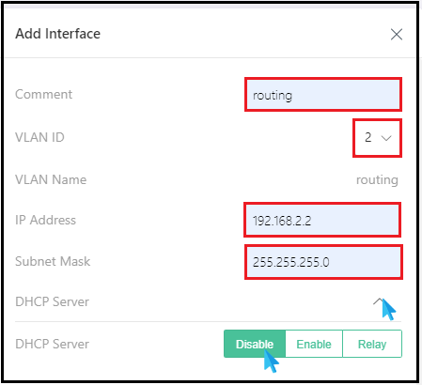Click into the Subnet Mask field
The height and width of the screenshot is (385, 422).
(323, 262)
